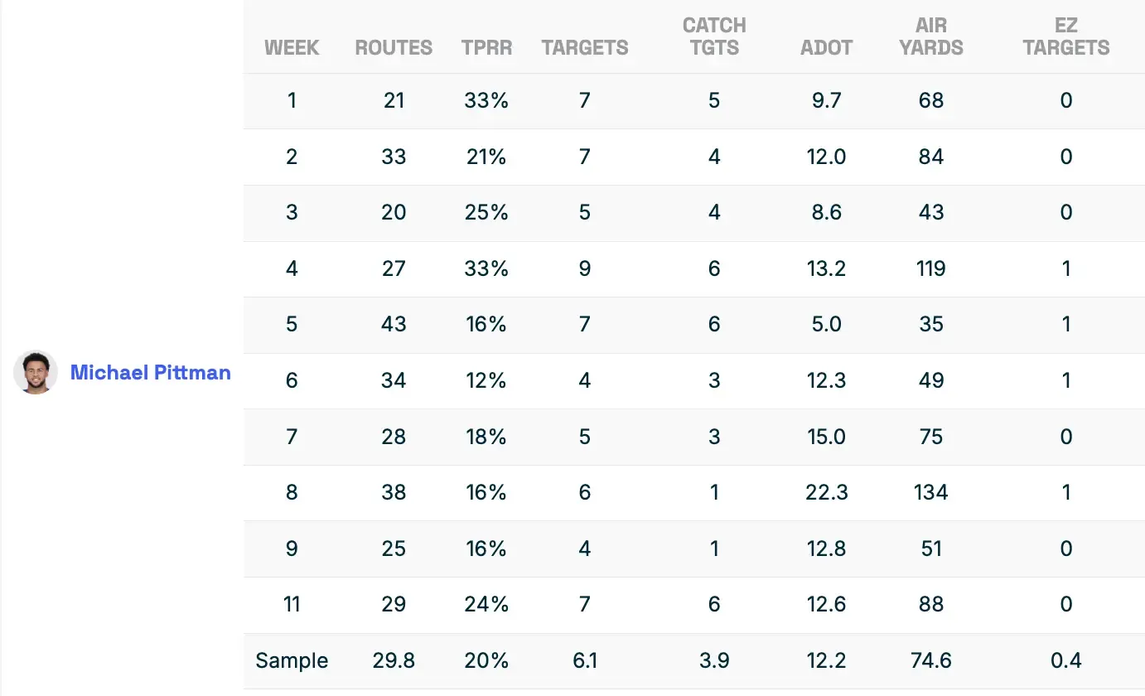
Task: Click the Sample EZ targets value 0.4
Action: pyautogui.click(x=1065, y=661)
